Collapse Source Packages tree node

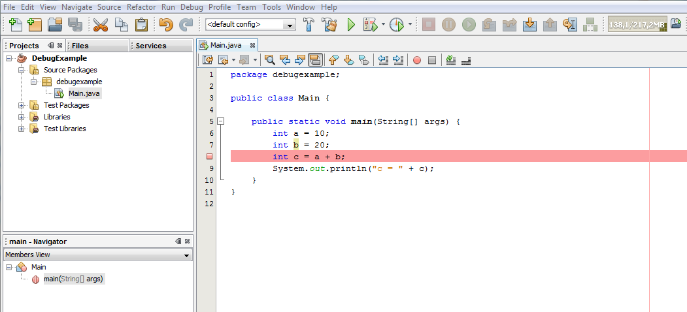(21, 70)
